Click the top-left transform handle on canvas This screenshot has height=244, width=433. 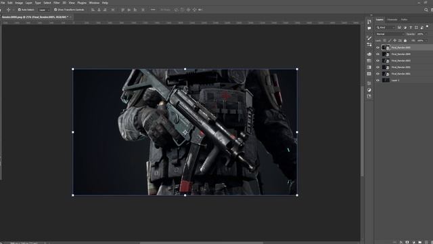73,69
